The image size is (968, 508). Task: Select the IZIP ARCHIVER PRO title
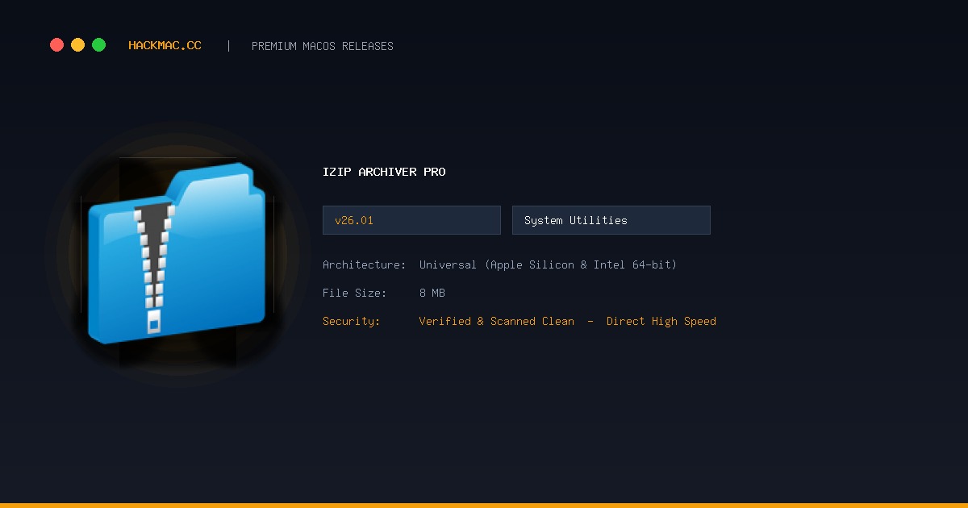(384, 172)
